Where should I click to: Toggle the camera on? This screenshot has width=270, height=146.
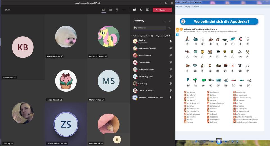tap(134, 10)
